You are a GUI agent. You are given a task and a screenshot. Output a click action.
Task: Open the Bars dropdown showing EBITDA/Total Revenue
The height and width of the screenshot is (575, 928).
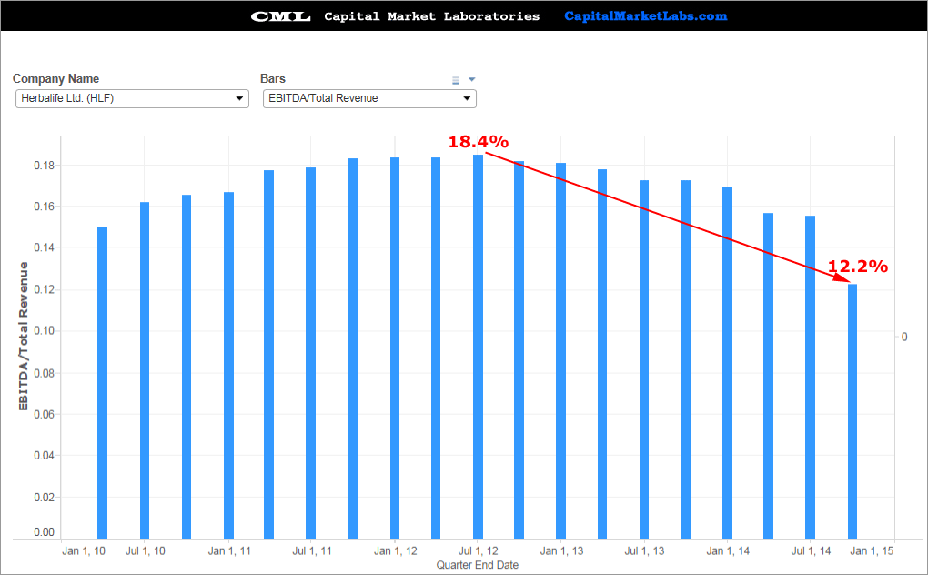(x=369, y=98)
